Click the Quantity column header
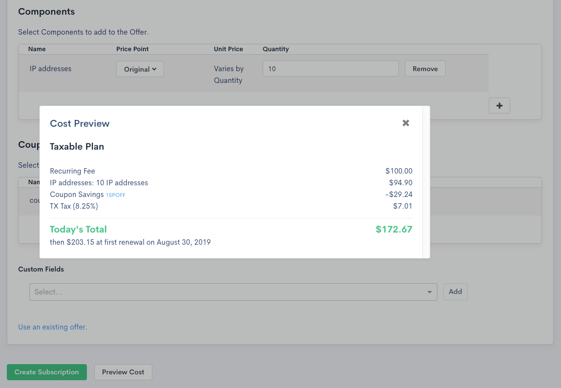The height and width of the screenshot is (388, 561). pyautogui.click(x=275, y=49)
